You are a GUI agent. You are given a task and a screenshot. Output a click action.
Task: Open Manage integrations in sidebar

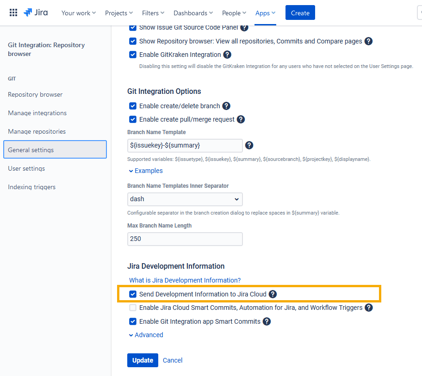coord(37,113)
